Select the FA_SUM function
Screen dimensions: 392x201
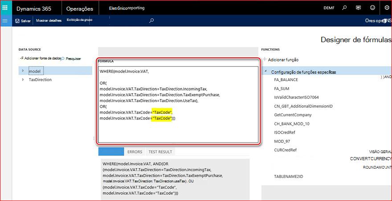tap(282, 89)
